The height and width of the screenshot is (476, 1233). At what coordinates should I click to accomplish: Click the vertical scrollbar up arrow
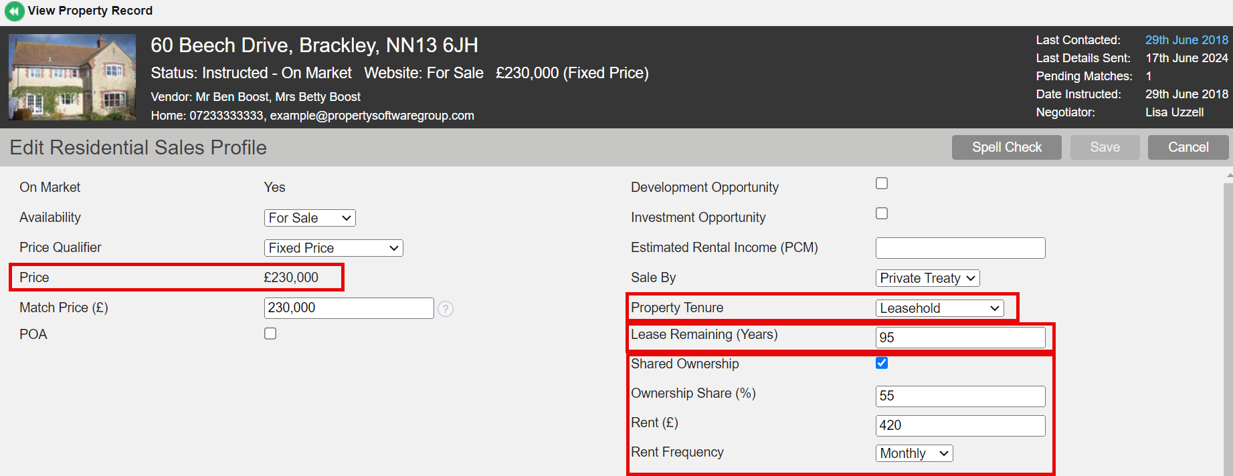tap(1229, 175)
